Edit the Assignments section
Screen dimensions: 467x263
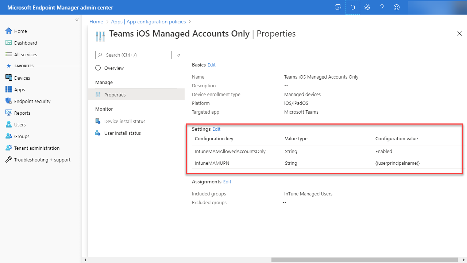(227, 182)
